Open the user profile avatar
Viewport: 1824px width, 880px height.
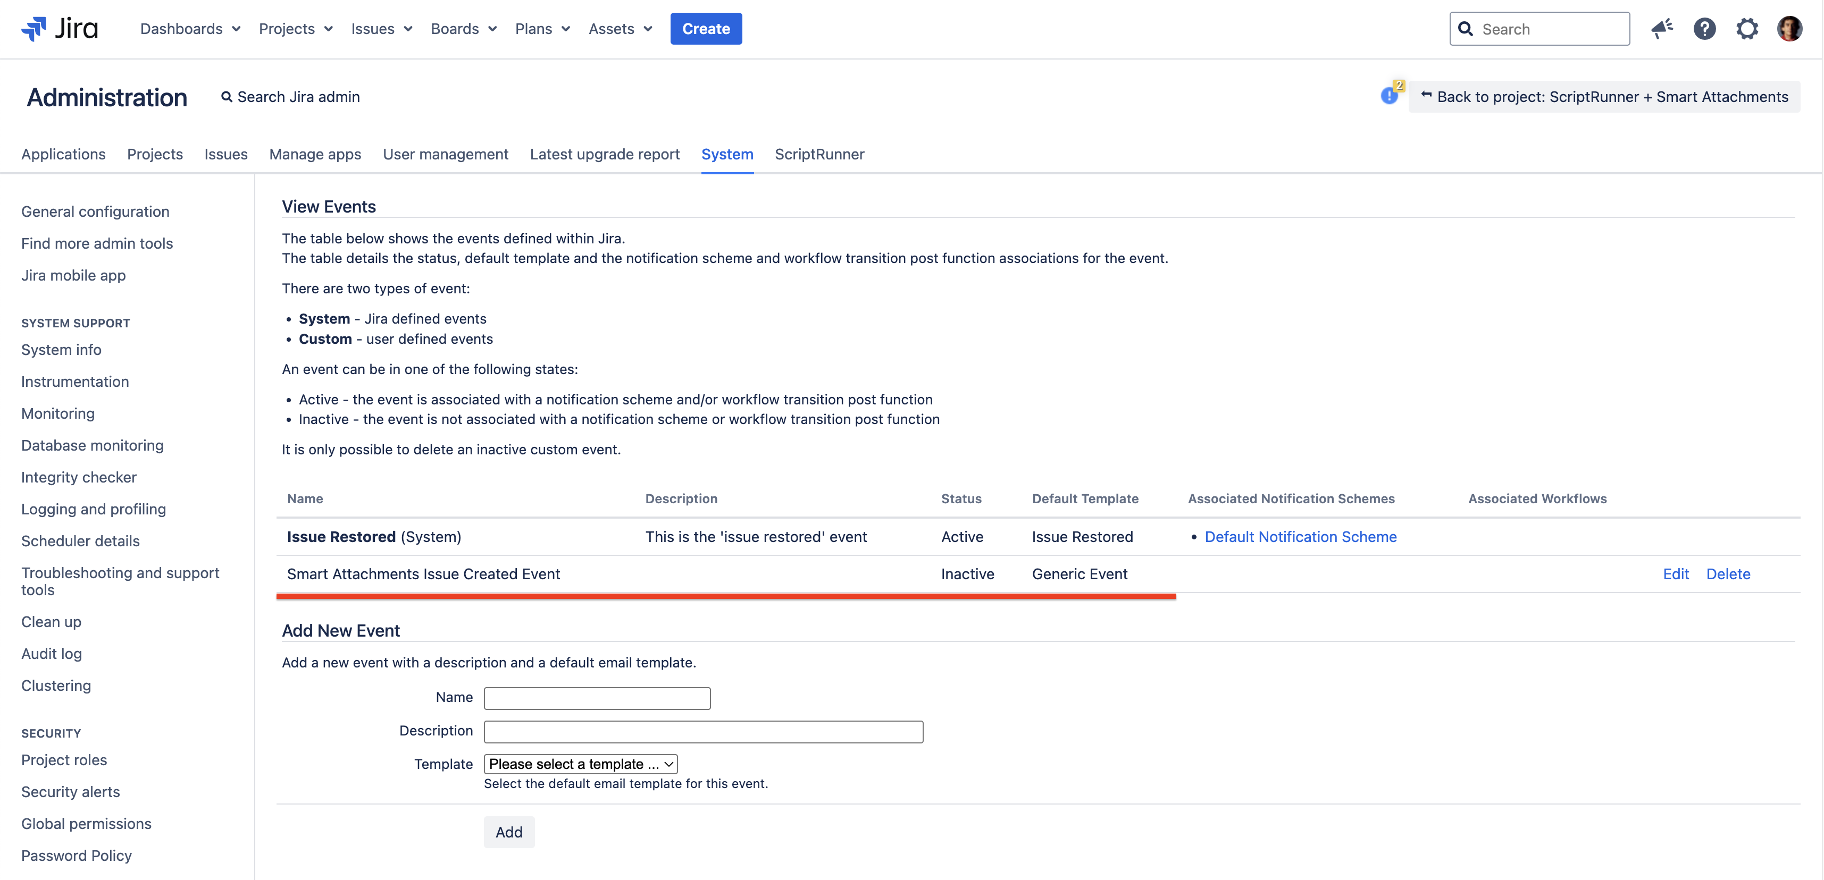point(1789,29)
